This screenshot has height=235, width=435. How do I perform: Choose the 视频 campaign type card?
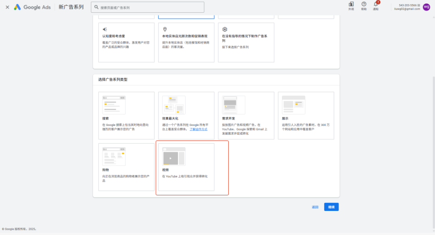(186, 167)
